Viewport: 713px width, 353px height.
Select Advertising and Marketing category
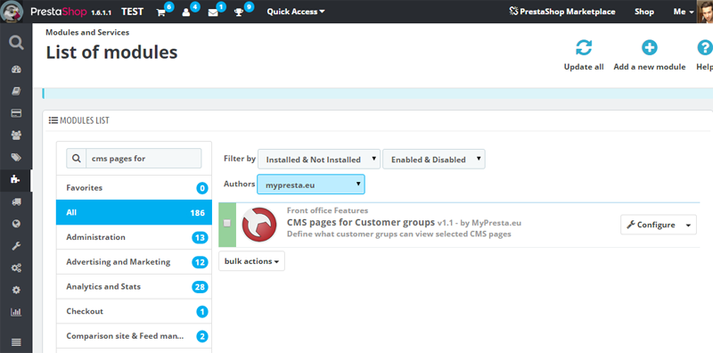135,261
